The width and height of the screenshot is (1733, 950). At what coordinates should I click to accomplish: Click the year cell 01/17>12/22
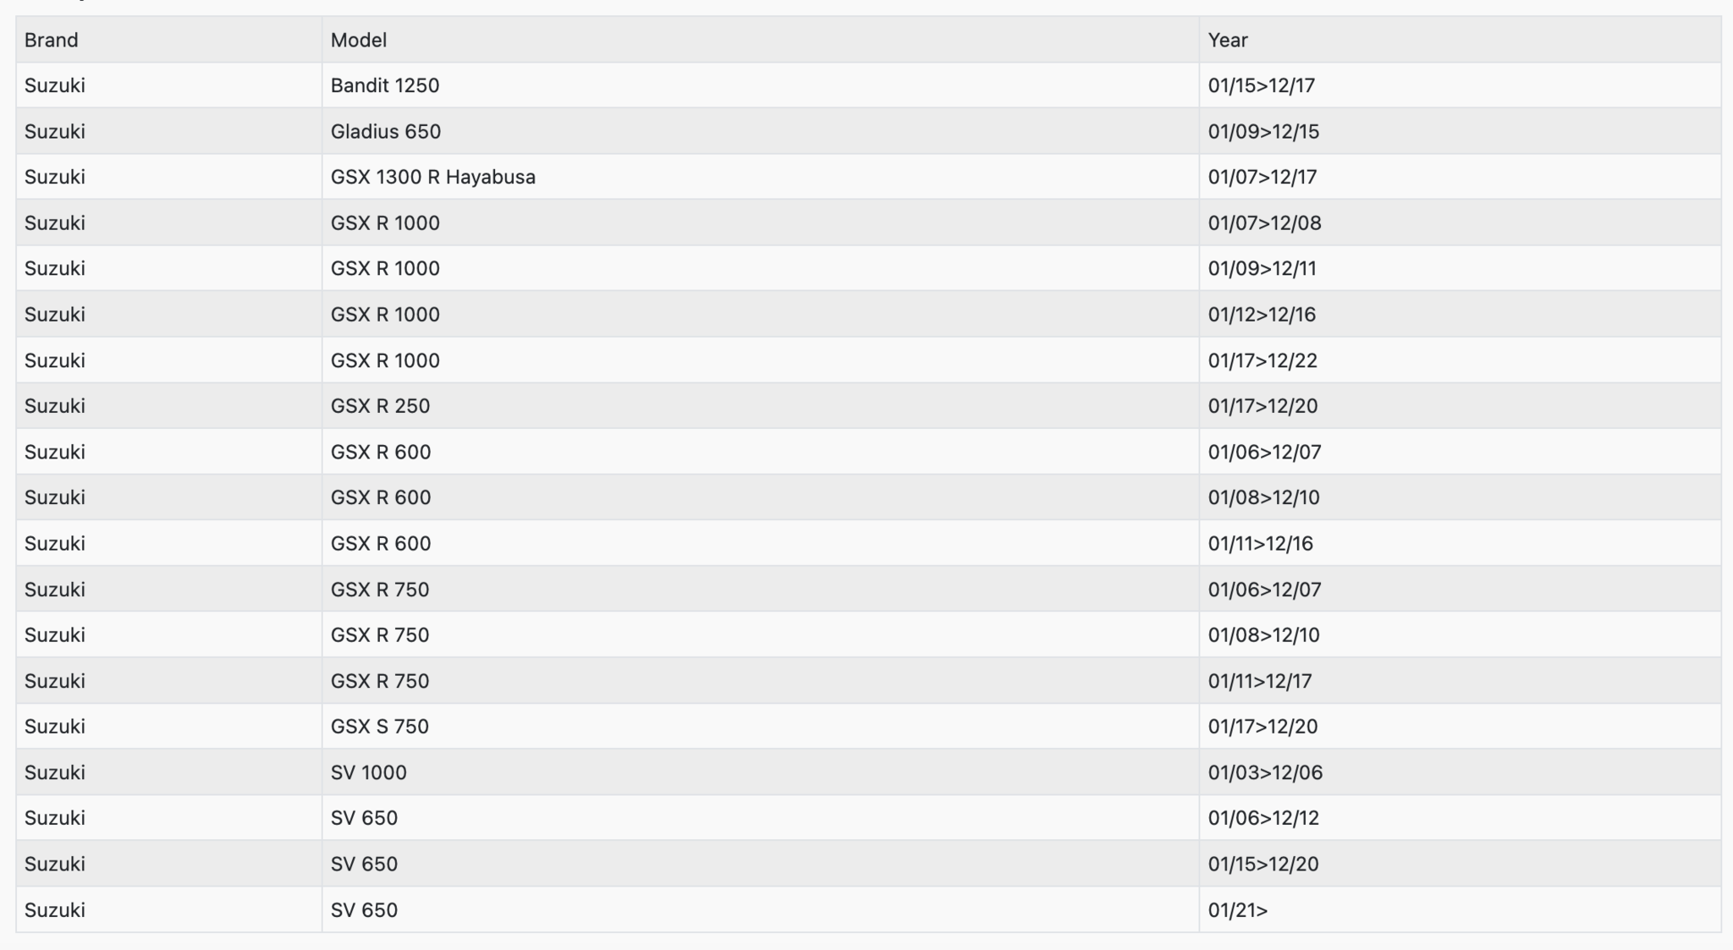(1263, 360)
